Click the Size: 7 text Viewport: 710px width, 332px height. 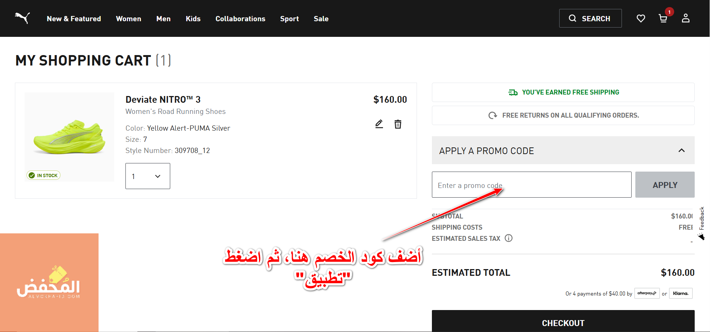136,139
